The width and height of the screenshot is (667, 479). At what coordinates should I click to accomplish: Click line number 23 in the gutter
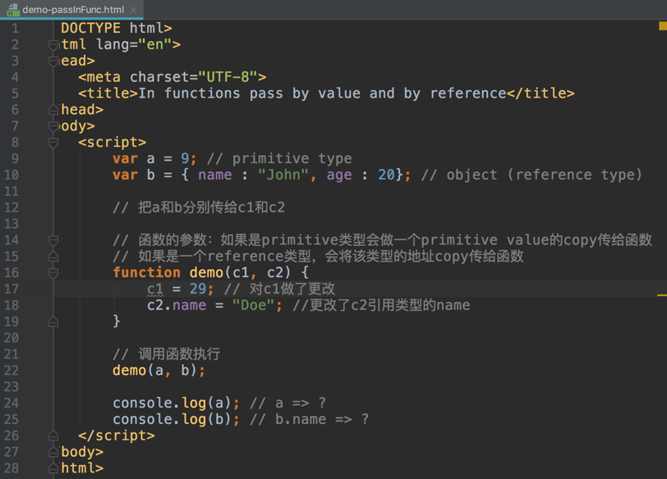pyautogui.click(x=11, y=387)
